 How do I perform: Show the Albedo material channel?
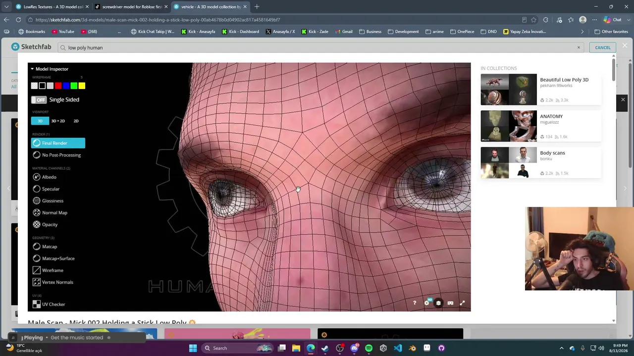(45, 177)
